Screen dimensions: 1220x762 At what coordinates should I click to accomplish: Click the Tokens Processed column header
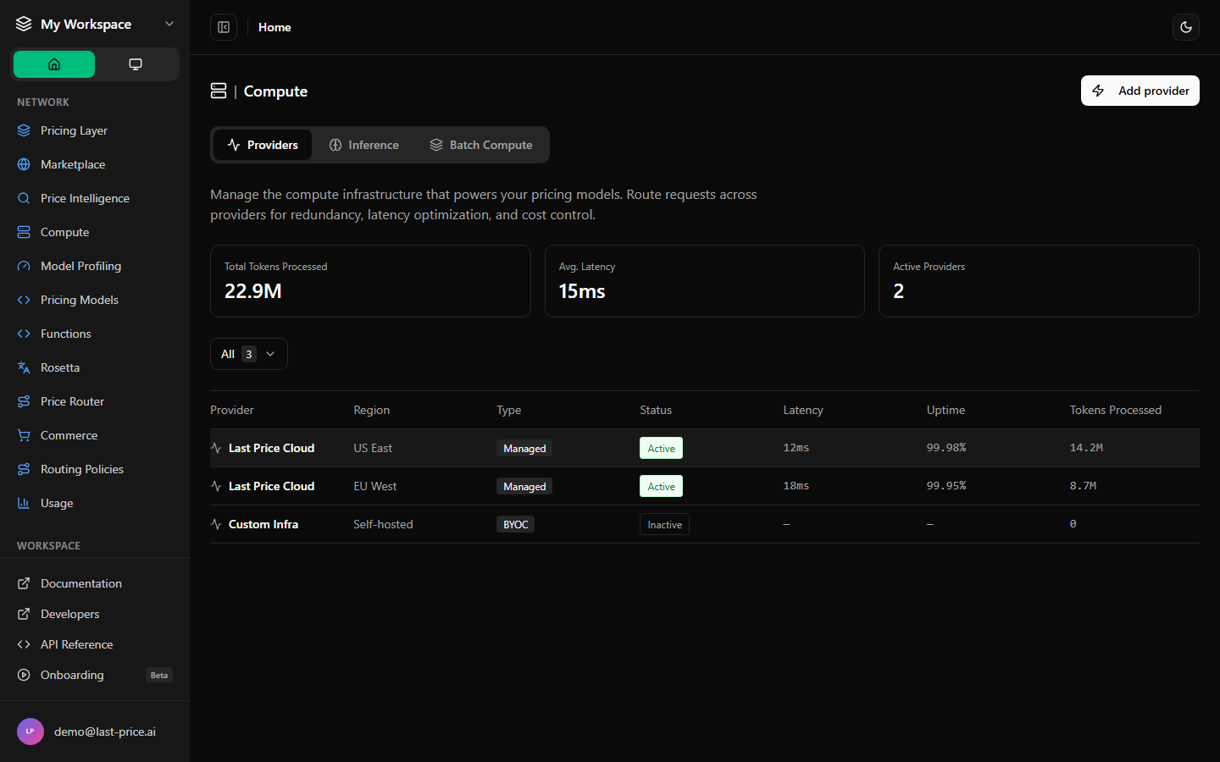(x=1115, y=410)
